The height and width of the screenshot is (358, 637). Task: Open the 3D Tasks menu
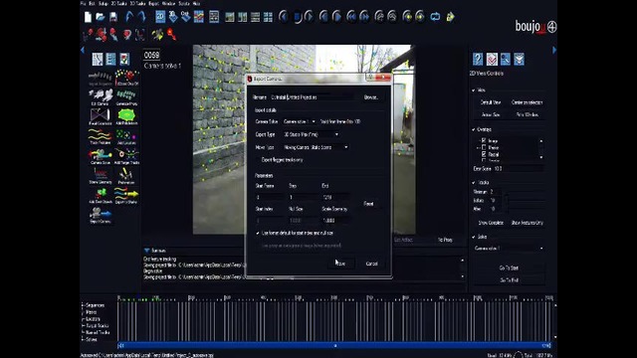(x=137, y=3)
